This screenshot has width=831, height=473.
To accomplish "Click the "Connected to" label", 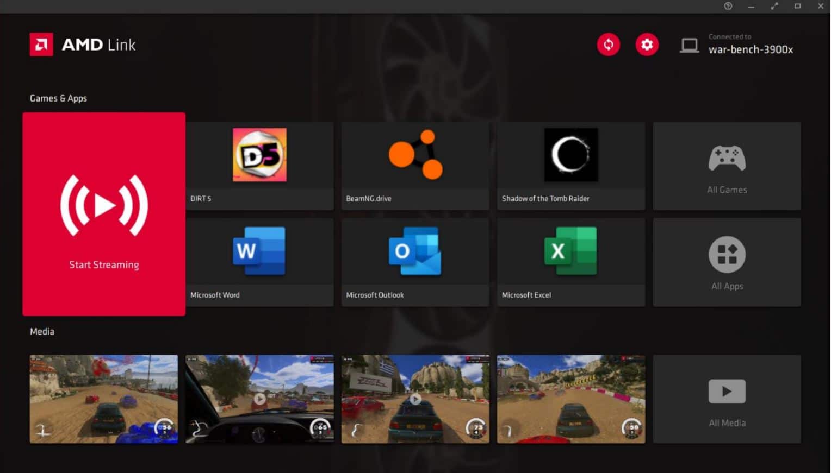I will [730, 36].
